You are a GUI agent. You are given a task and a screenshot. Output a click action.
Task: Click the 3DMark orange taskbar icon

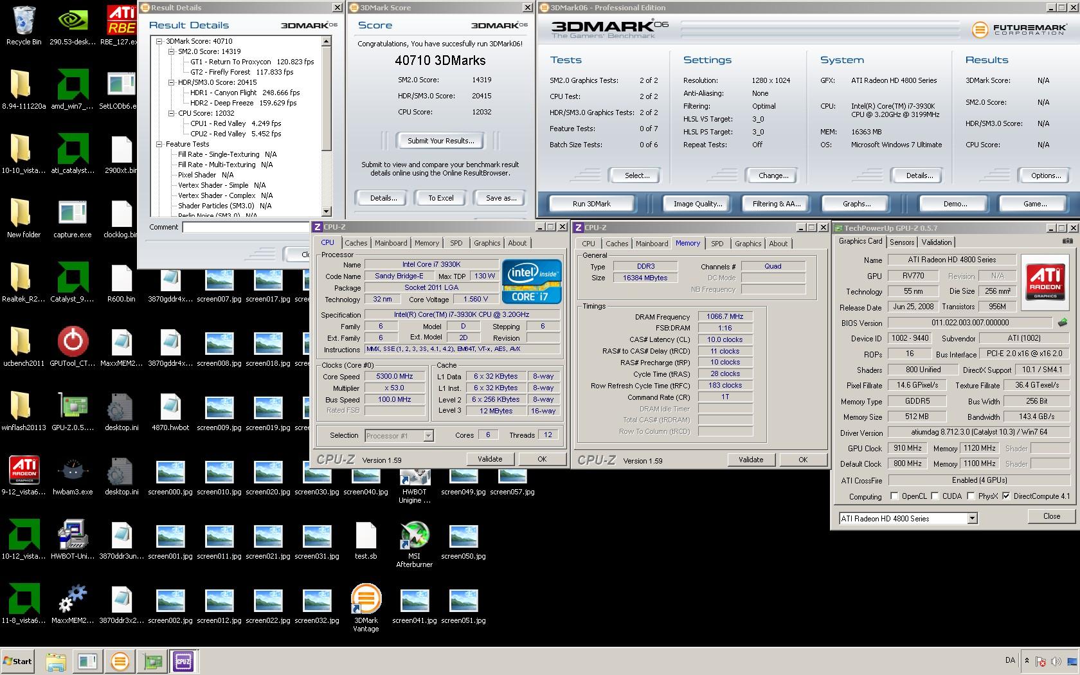pyautogui.click(x=120, y=661)
